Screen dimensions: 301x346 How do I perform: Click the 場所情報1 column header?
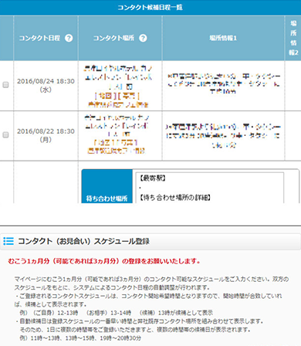(223, 38)
